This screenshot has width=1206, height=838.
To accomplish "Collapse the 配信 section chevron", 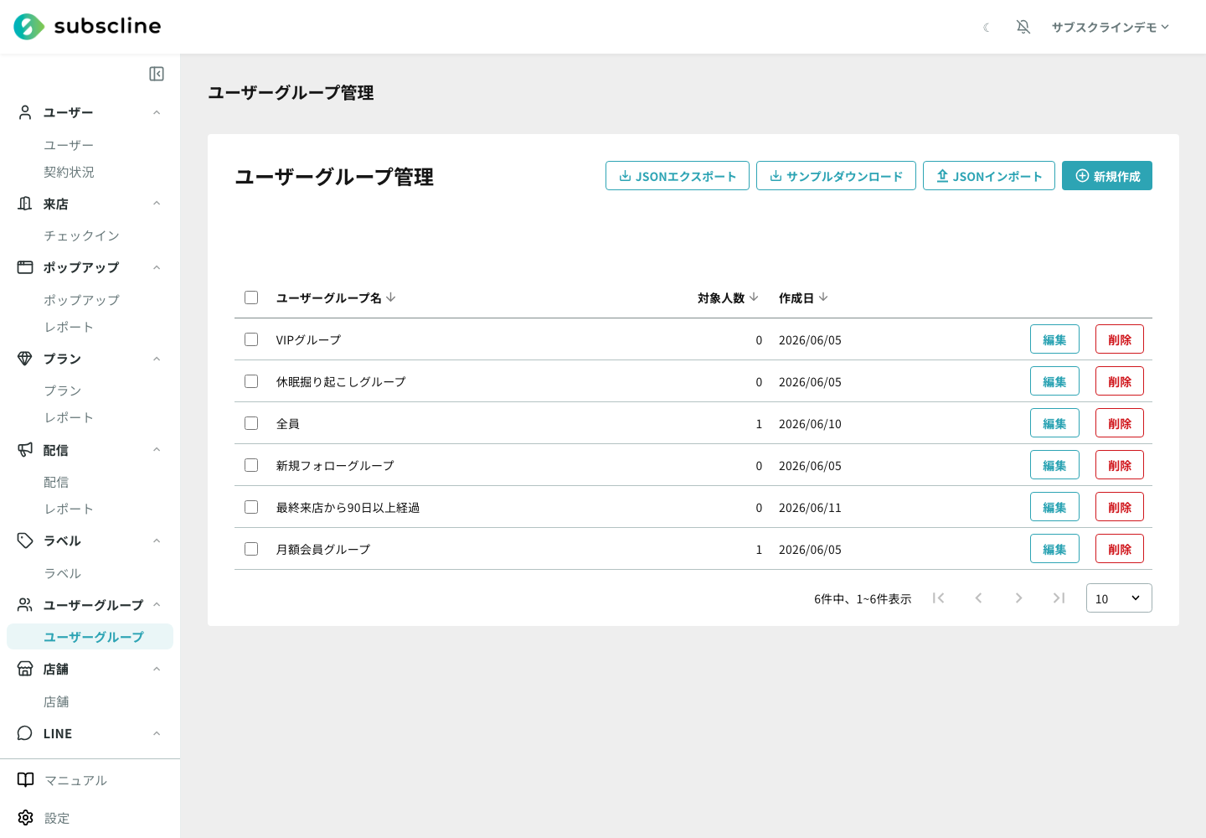I will click(157, 450).
